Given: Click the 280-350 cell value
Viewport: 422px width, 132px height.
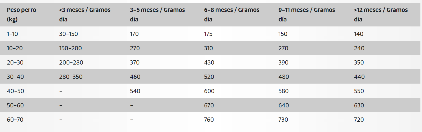Looking at the screenshot, I should point(71,77).
